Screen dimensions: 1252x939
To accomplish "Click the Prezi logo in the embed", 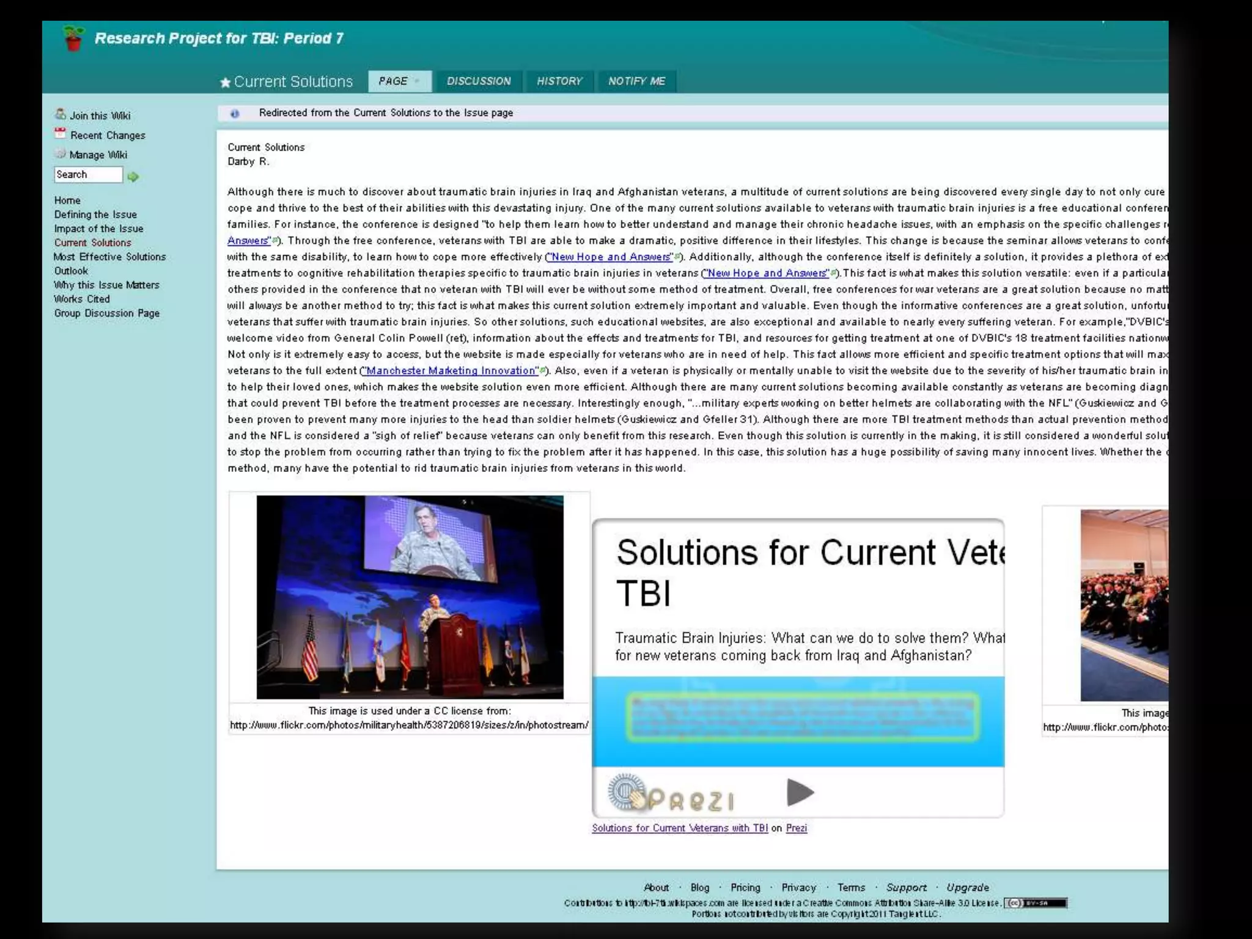I will point(671,794).
